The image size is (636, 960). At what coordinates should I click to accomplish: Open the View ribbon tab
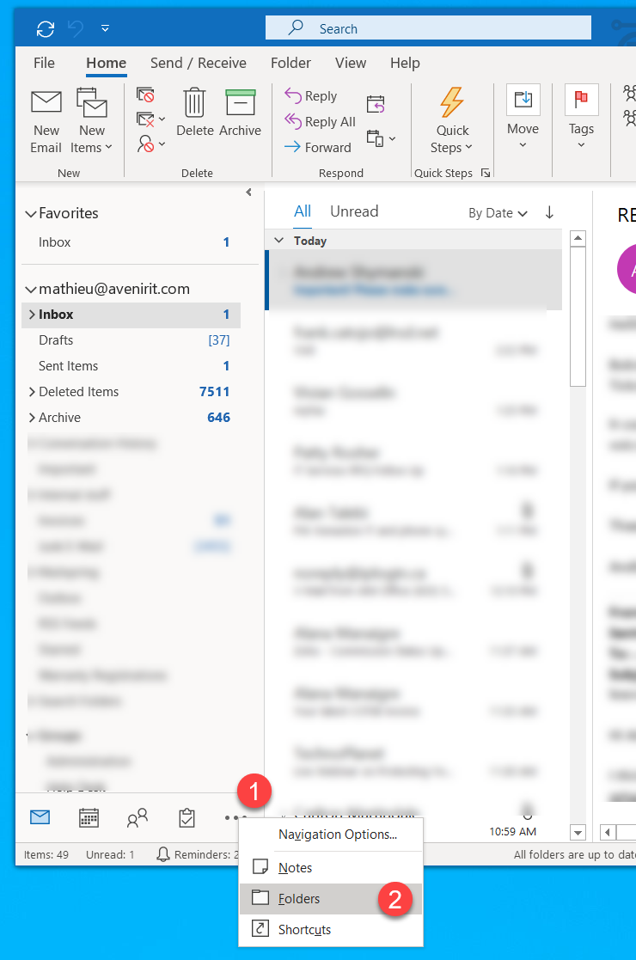click(351, 63)
